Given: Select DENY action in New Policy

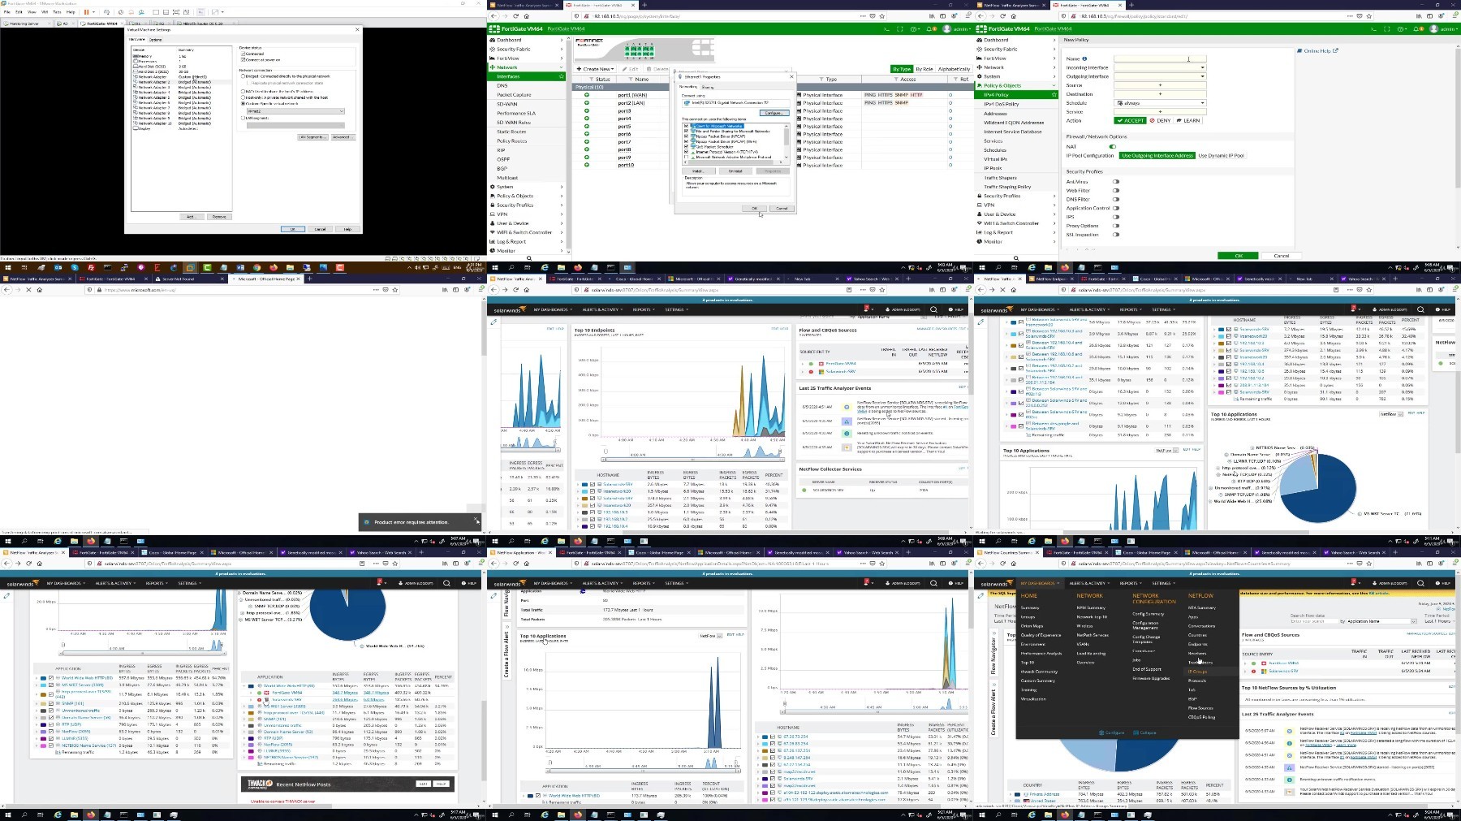Looking at the screenshot, I should pos(1161,120).
